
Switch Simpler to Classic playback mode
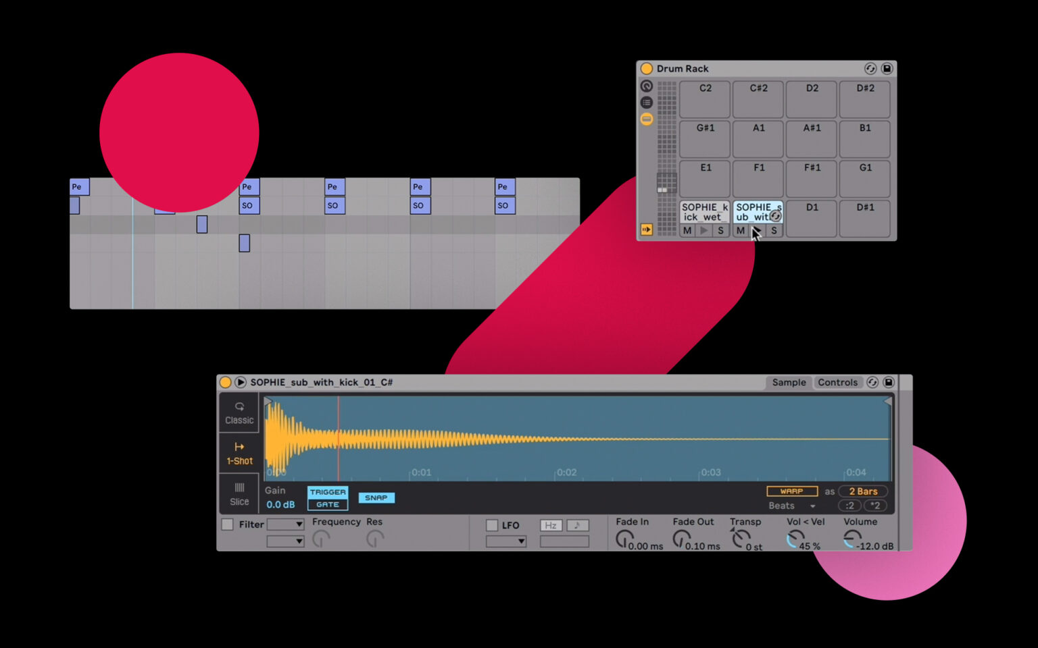(x=239, y=413)
